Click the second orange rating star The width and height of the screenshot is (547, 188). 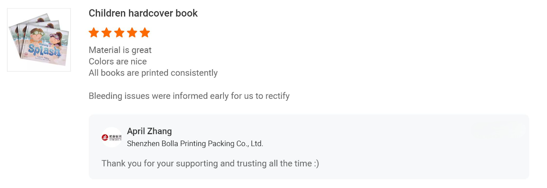click(106, 32)
